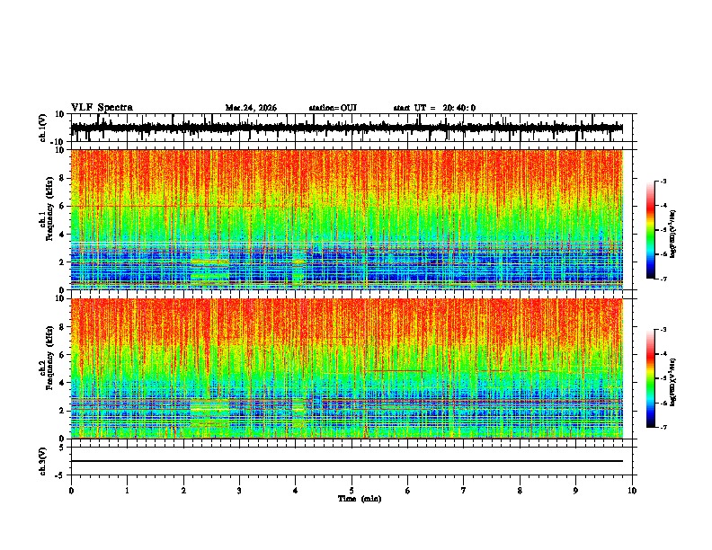Click the ch.3 flat voltage trace panel

point(353,461)
